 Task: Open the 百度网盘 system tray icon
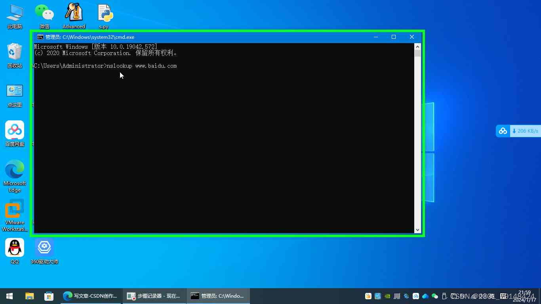[x=416, y=296]
